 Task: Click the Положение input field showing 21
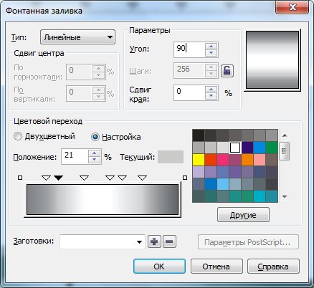[75, 156]
